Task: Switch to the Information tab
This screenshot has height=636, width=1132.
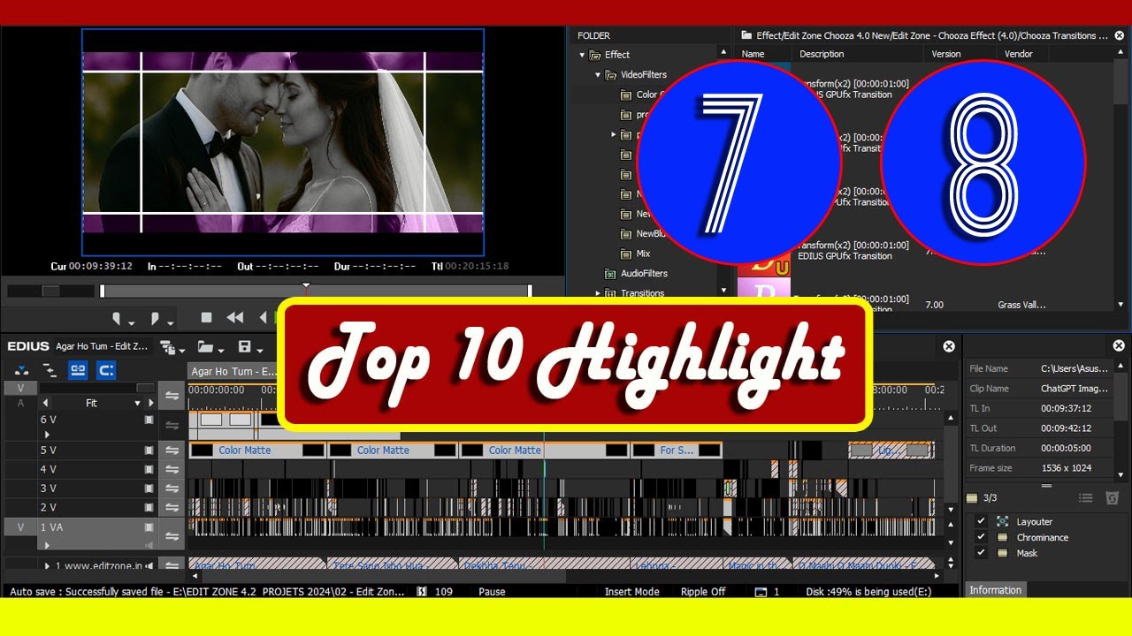Action: pos(995,590)
